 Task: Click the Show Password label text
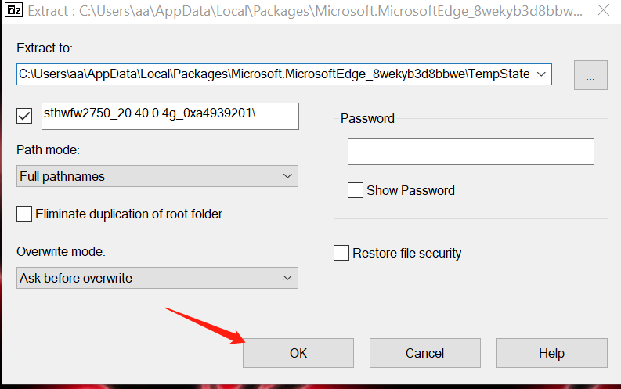click(x=410, y=190)
